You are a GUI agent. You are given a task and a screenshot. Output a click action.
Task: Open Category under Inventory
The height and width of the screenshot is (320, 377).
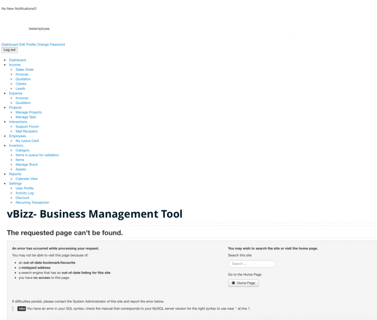click(x=22, y=150)
